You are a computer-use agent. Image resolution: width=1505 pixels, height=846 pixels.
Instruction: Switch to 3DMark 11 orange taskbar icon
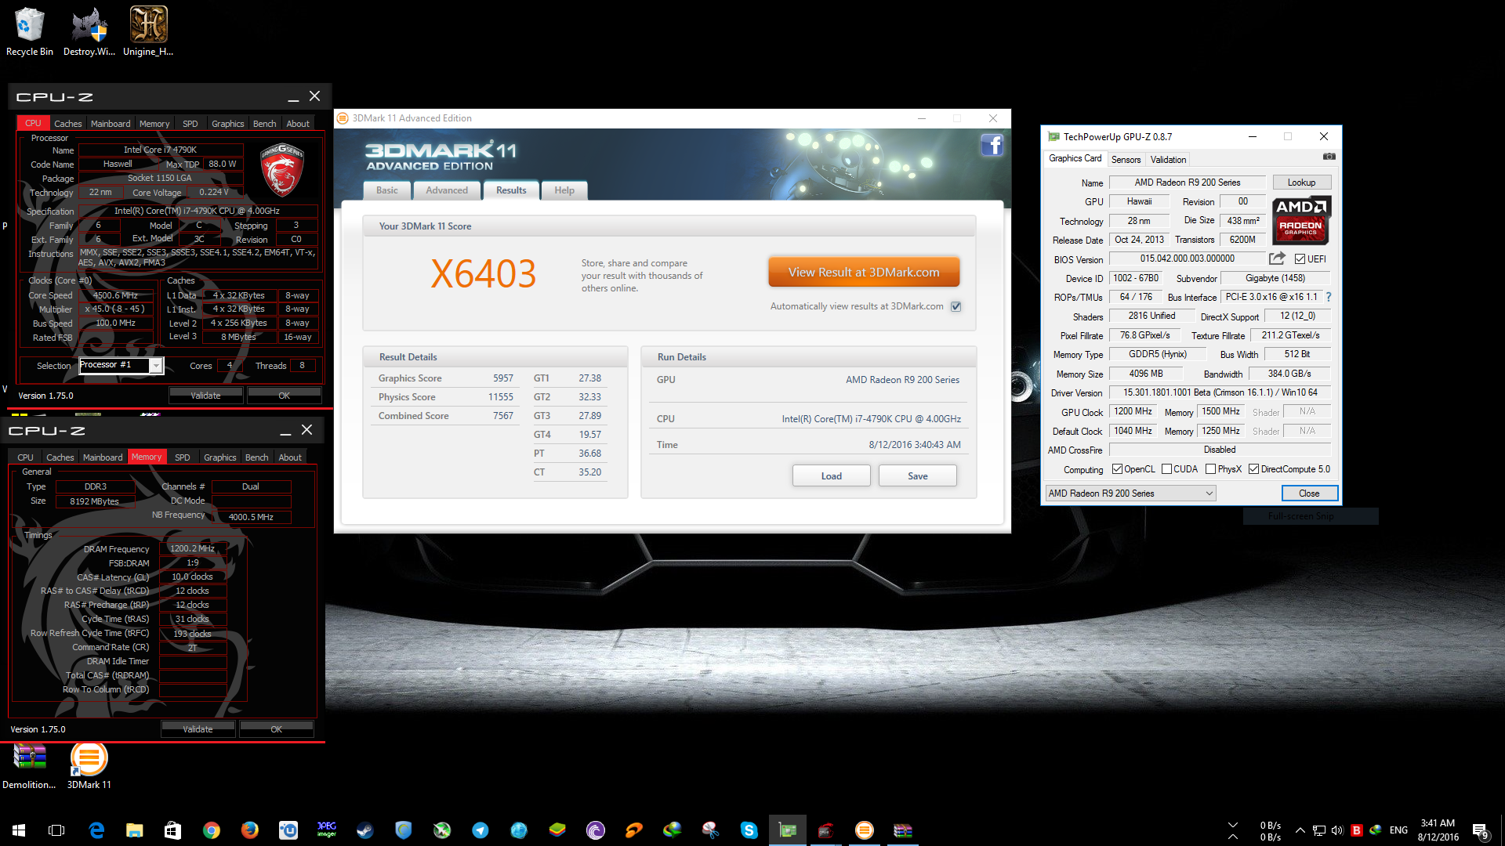pyautogui.click(x=864, y=830)
